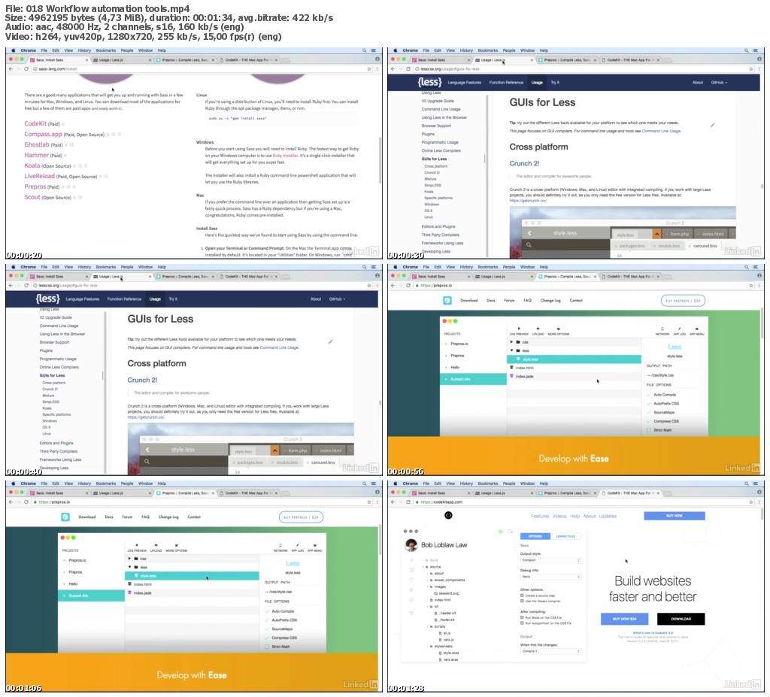The width and height of the screenshot is (770, 697).
Task: Select the Linked Files tab in the CodeKit frame
Action: [565, 536]
